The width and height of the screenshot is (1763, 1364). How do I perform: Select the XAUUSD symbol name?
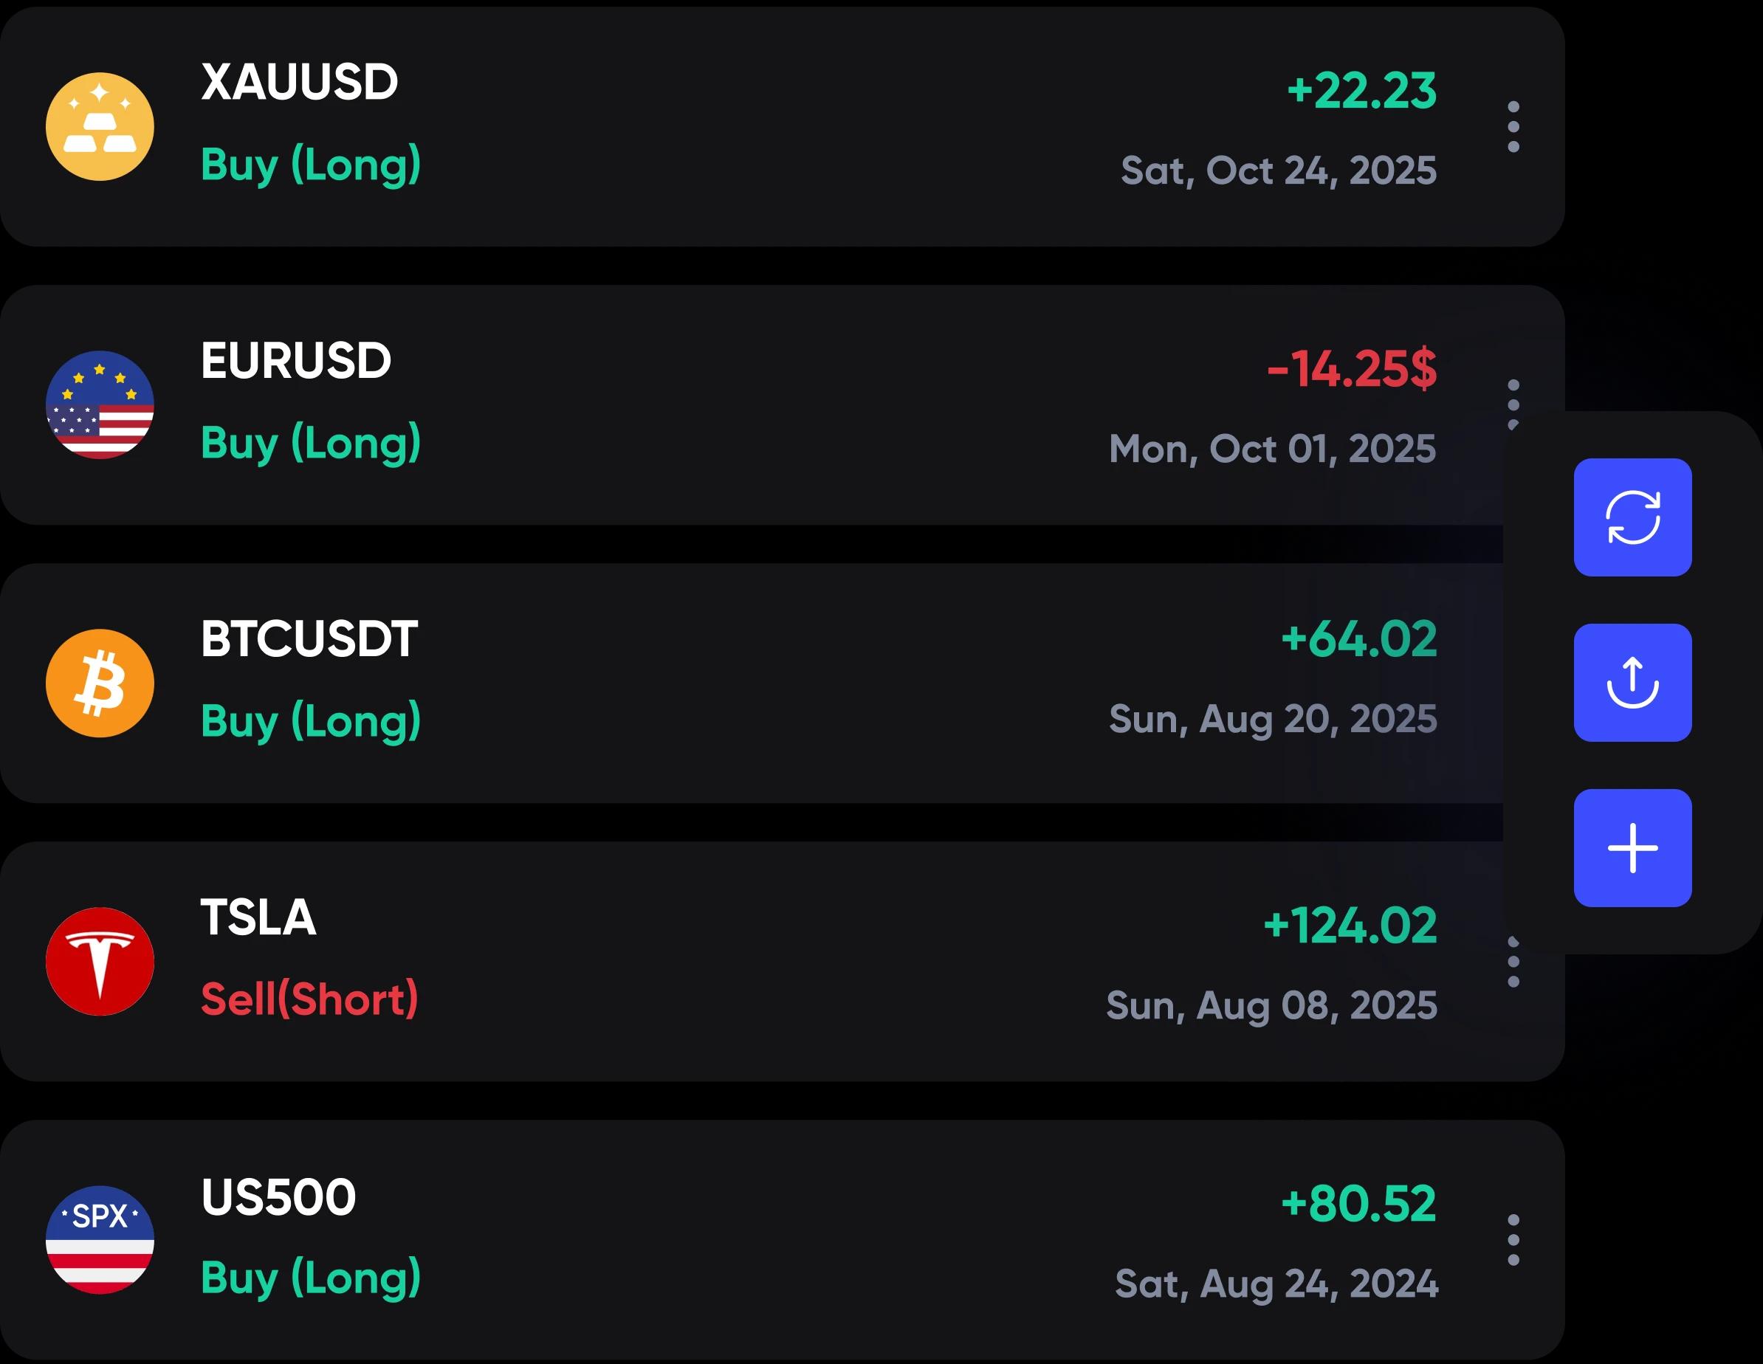coord(300,83)
